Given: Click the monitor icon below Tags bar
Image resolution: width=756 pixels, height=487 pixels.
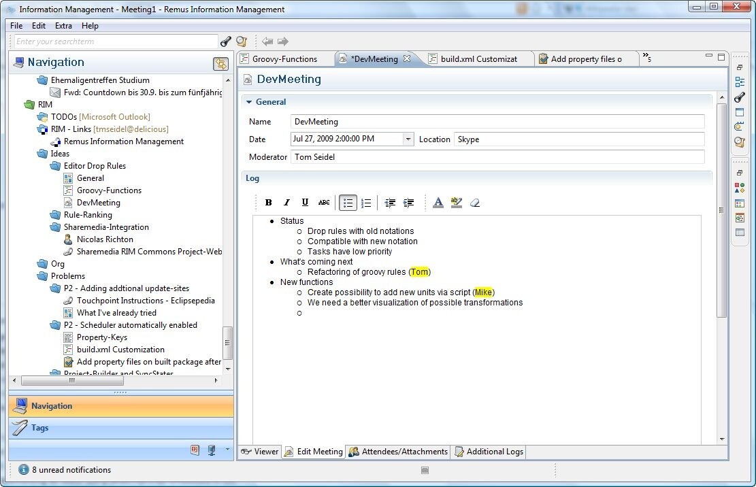Looking at the screenshot, I should 211,450.
